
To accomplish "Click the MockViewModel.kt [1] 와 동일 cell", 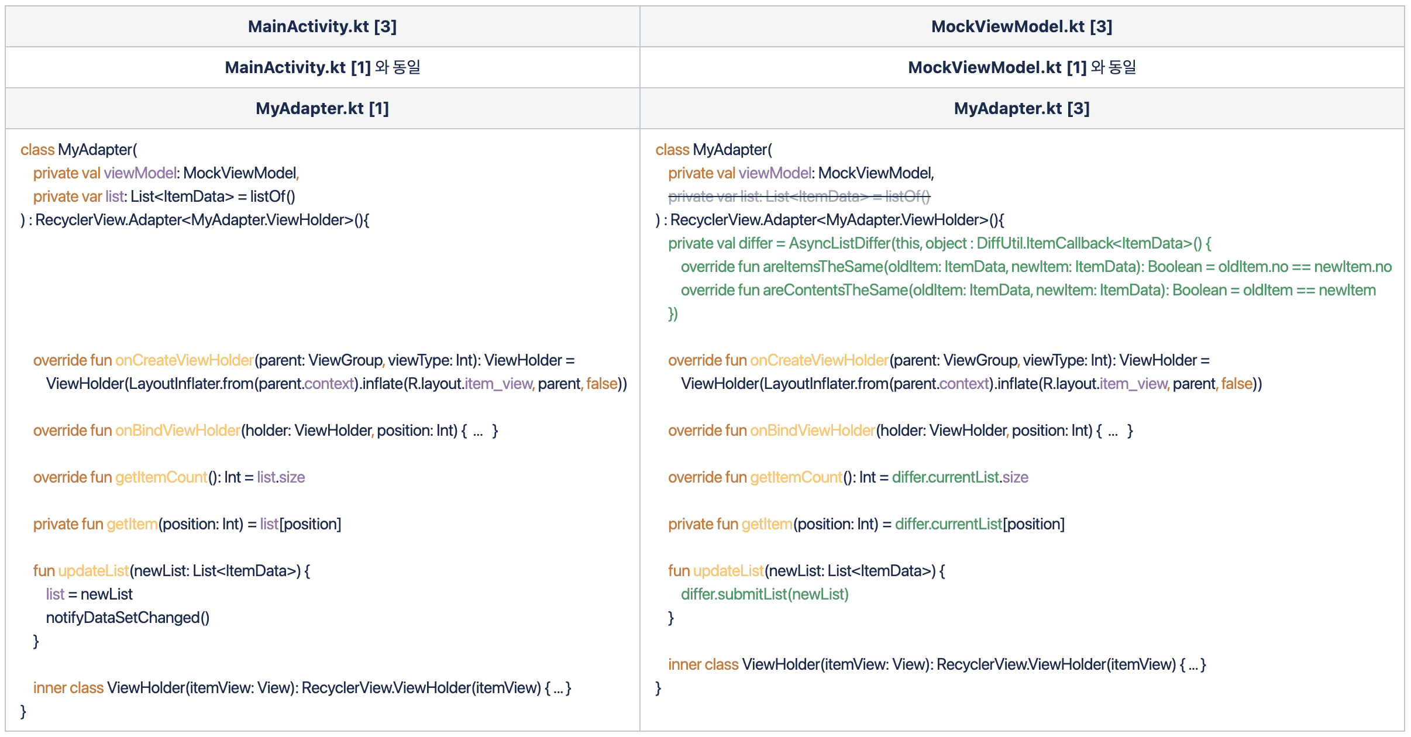I will (1021, 67).
